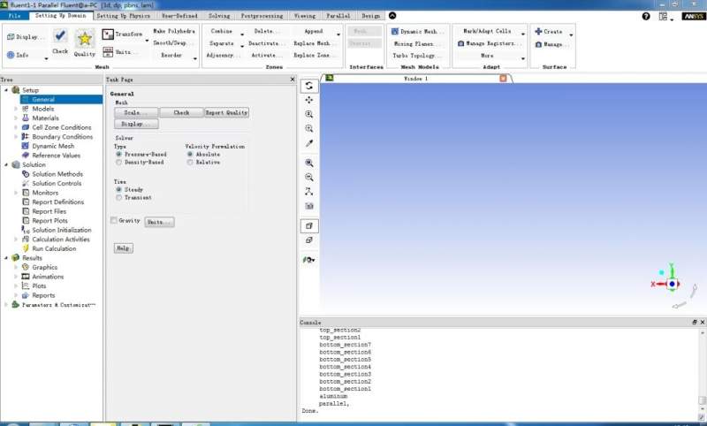Switch to User-Defined tab
The height and width of the screenshot is (426, 707).
pos(179,16)
